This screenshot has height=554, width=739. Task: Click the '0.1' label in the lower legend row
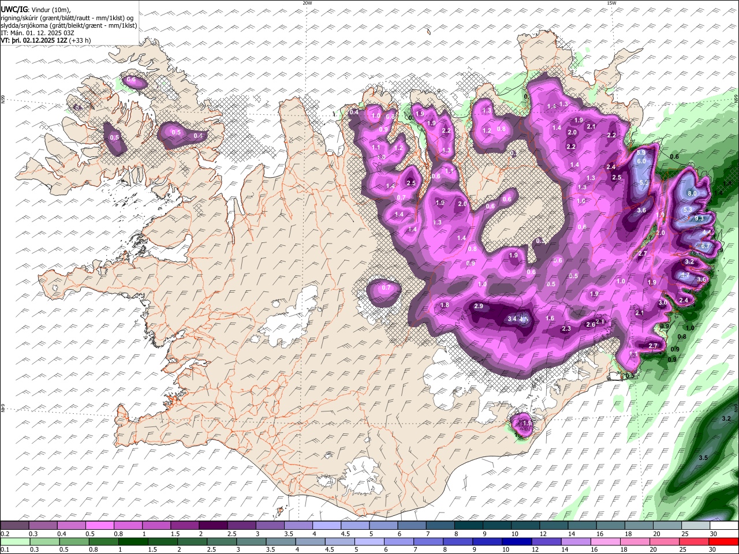click(5, 549)
